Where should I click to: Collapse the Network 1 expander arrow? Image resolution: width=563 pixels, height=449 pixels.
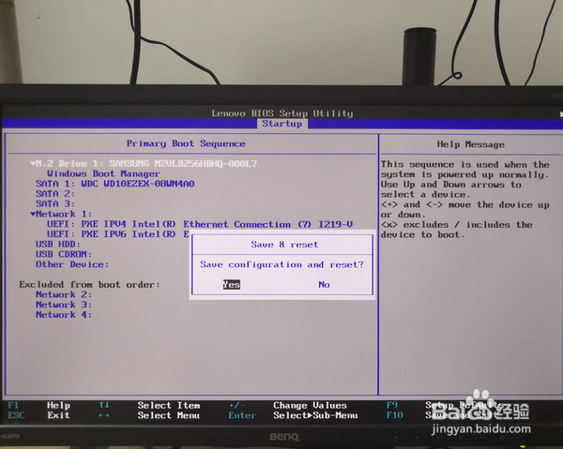(x=33, y=214)
